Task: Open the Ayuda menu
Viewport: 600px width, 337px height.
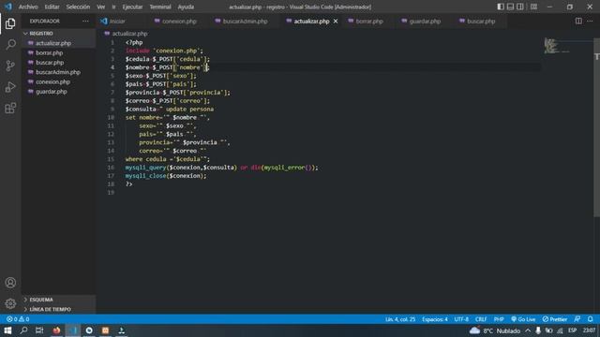Action: point(186,7)
